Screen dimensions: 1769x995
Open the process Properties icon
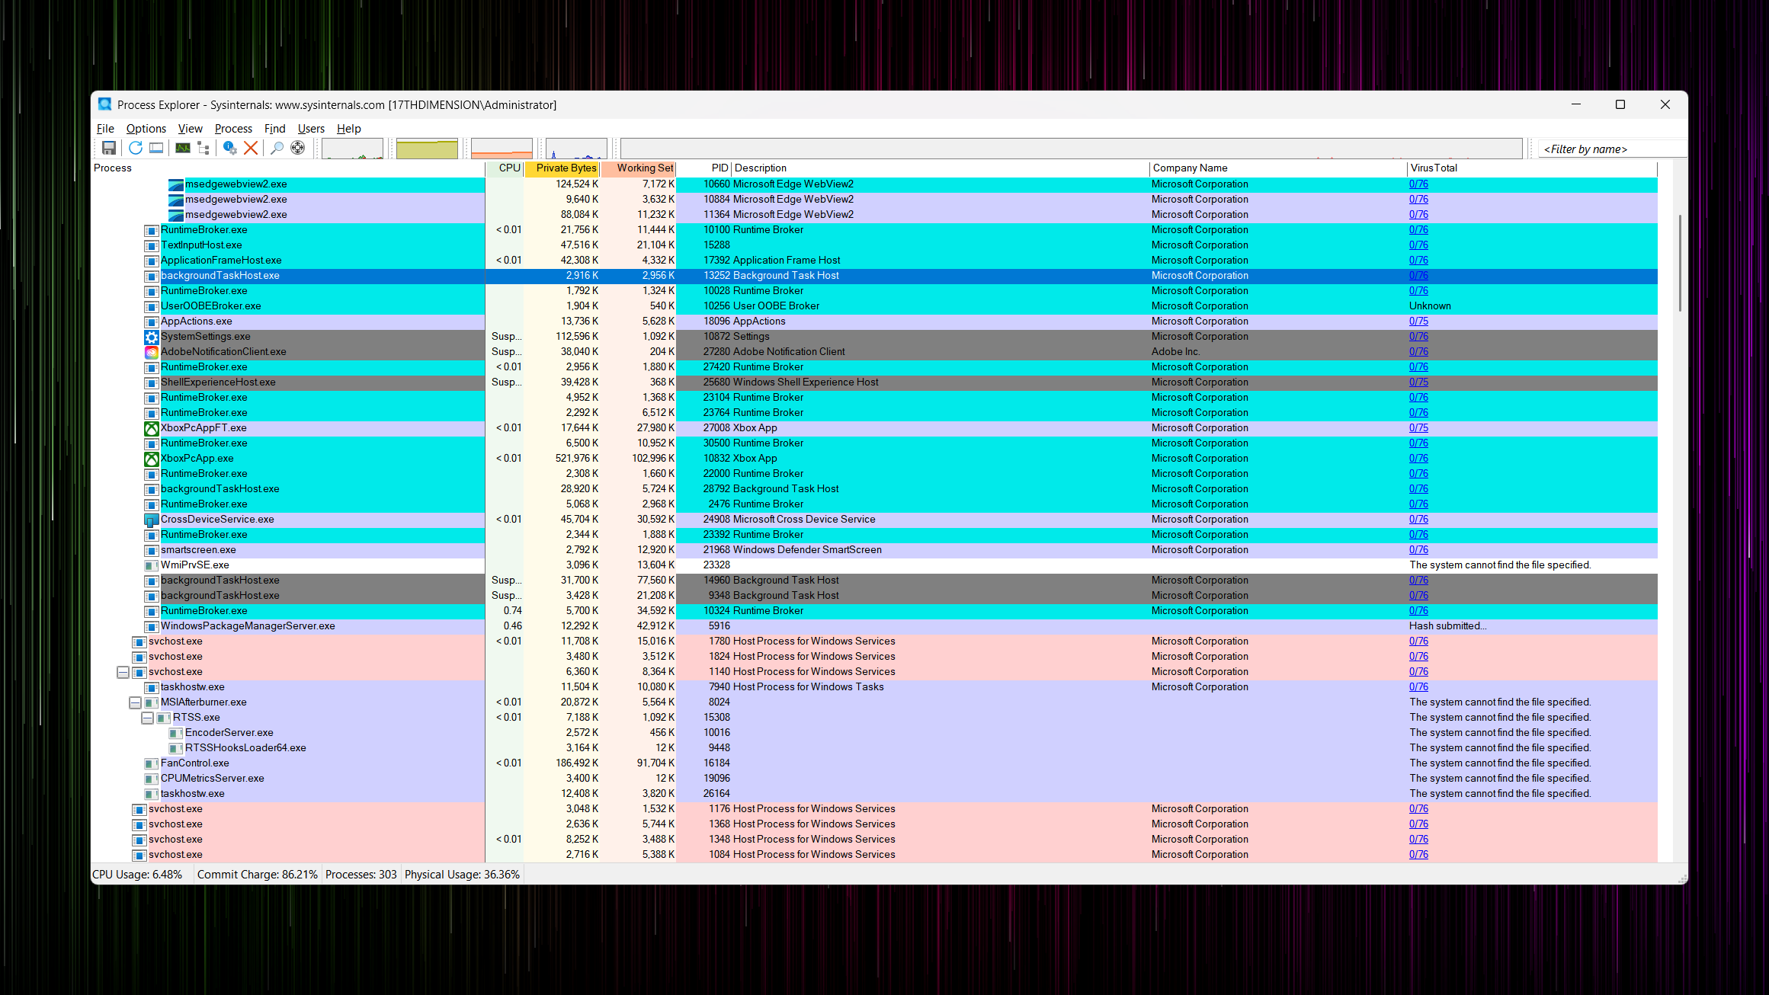click(229, 149)
